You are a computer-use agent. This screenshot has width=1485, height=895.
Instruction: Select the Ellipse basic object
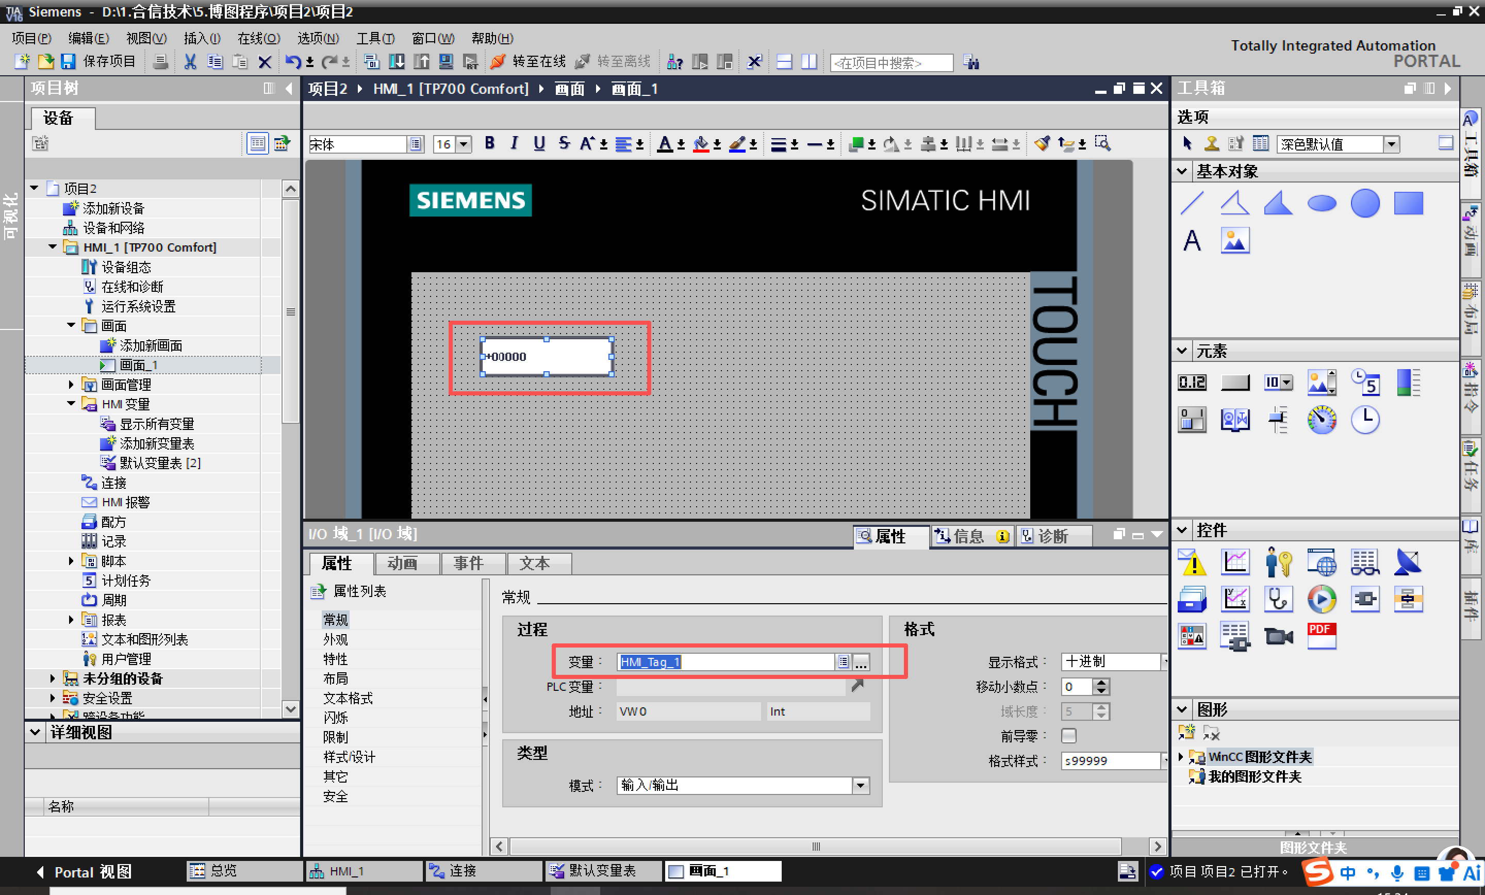tap(1321, 203)
